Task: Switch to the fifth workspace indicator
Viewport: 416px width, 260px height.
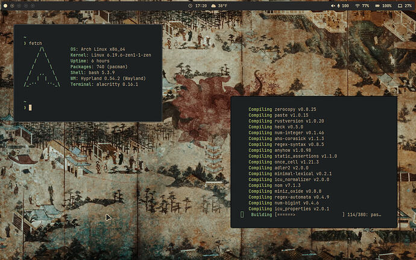Action: [x=33, y=5]
